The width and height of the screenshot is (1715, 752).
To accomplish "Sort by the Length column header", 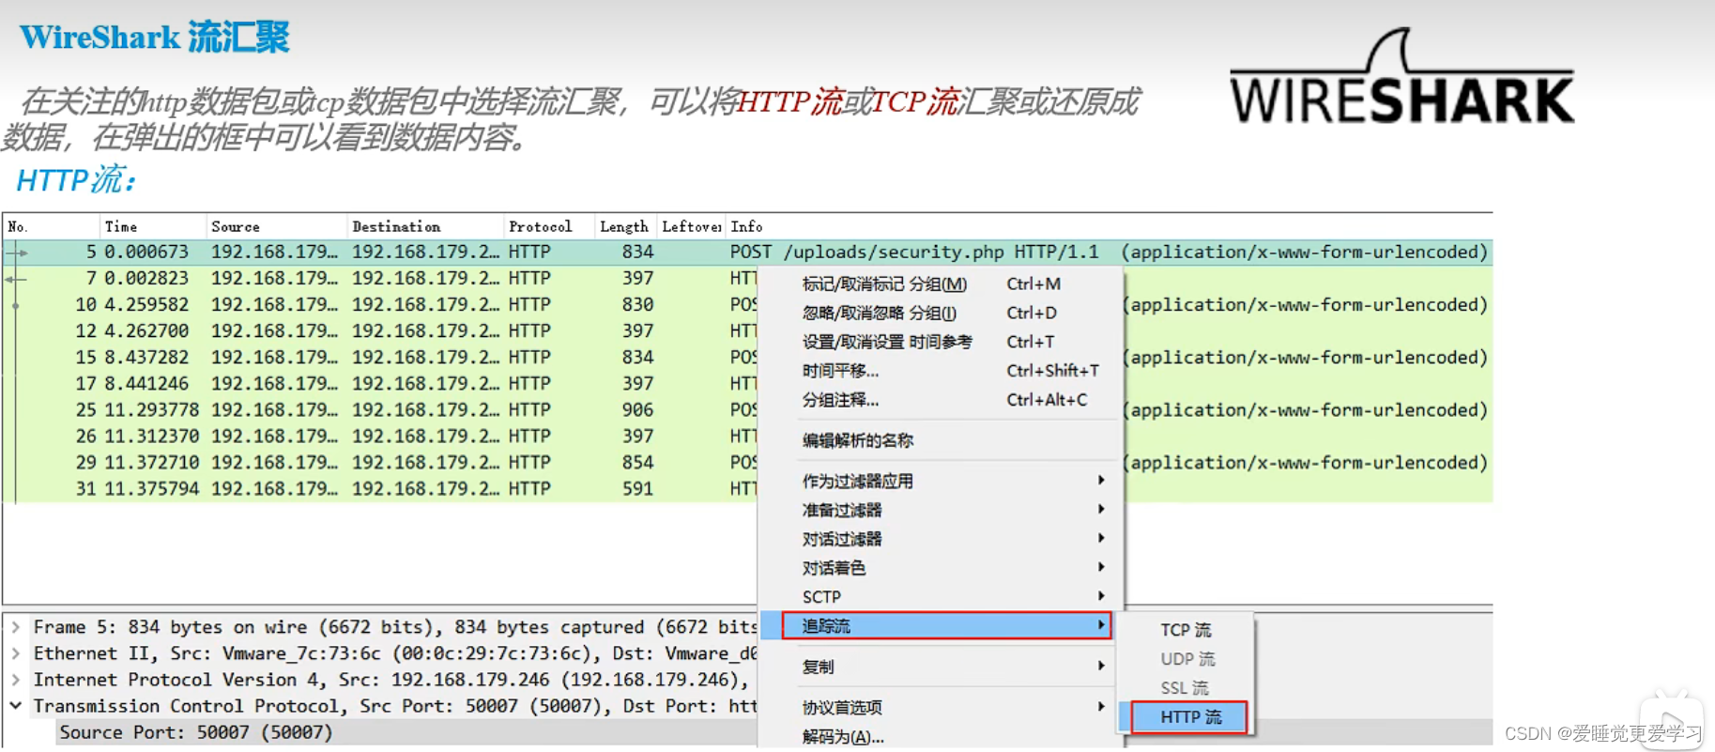I will pos(625,226).
